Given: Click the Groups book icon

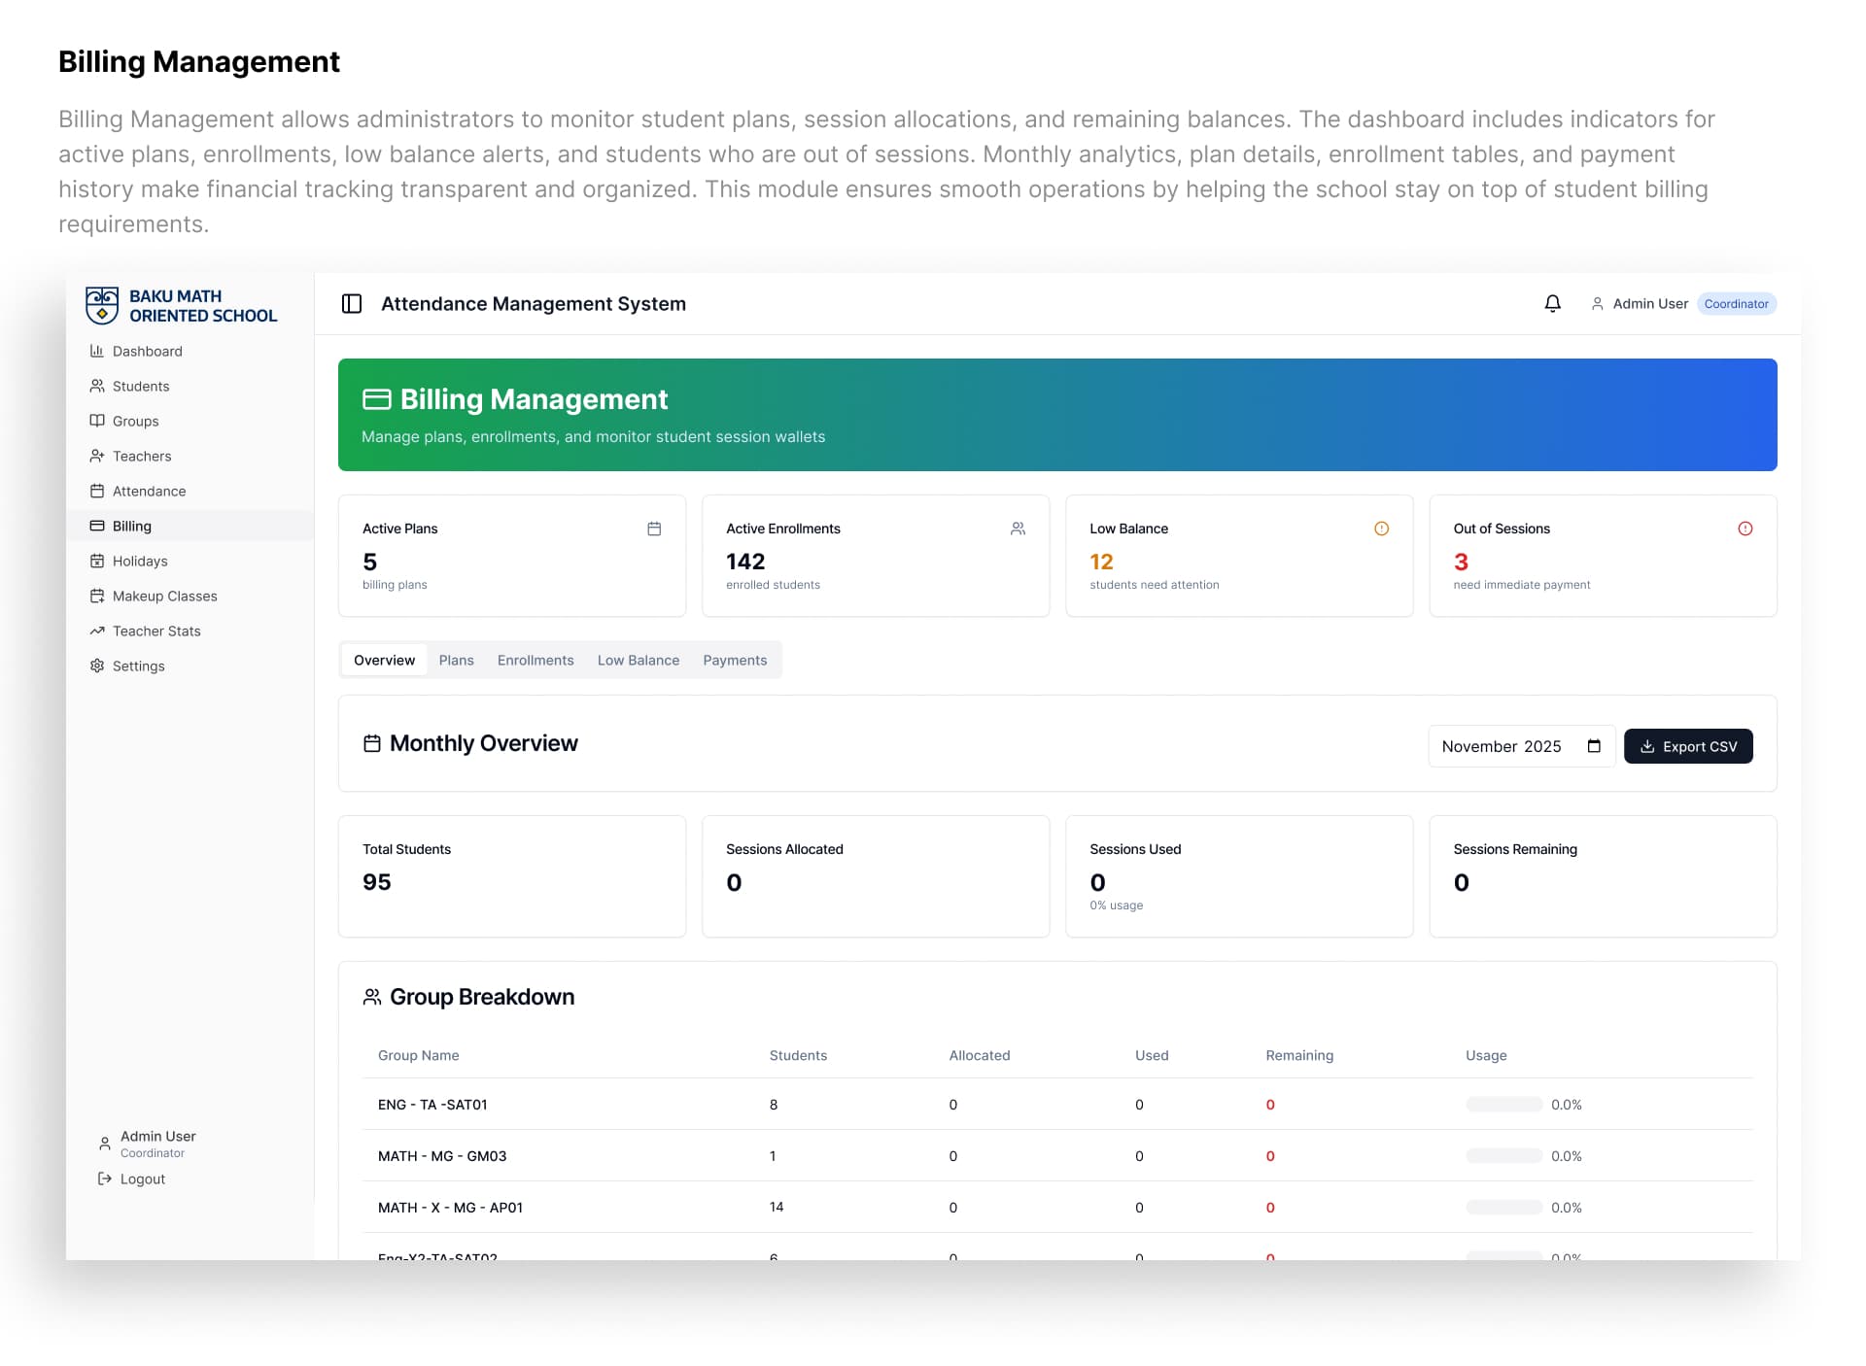Looking at the screenshot, I should coord(97,421).
